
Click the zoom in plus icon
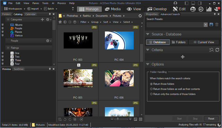130,119
